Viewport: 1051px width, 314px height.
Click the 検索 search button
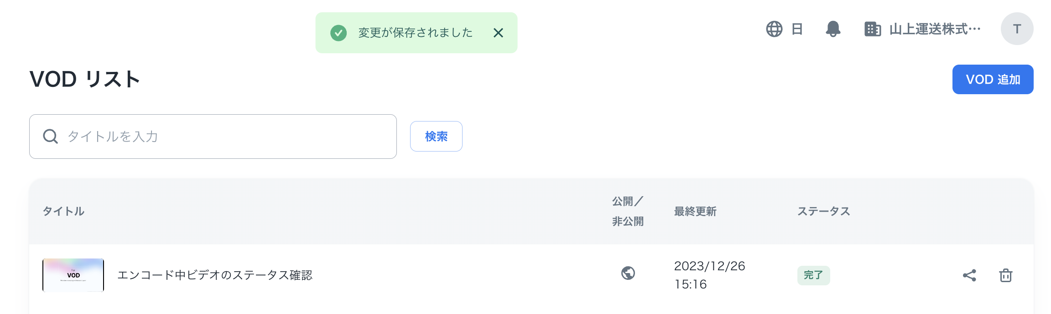[x=436, y=136]
